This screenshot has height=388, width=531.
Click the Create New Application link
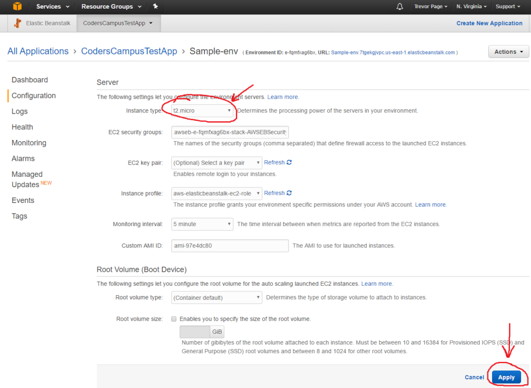pyautogui.click(x=489, y=23)
